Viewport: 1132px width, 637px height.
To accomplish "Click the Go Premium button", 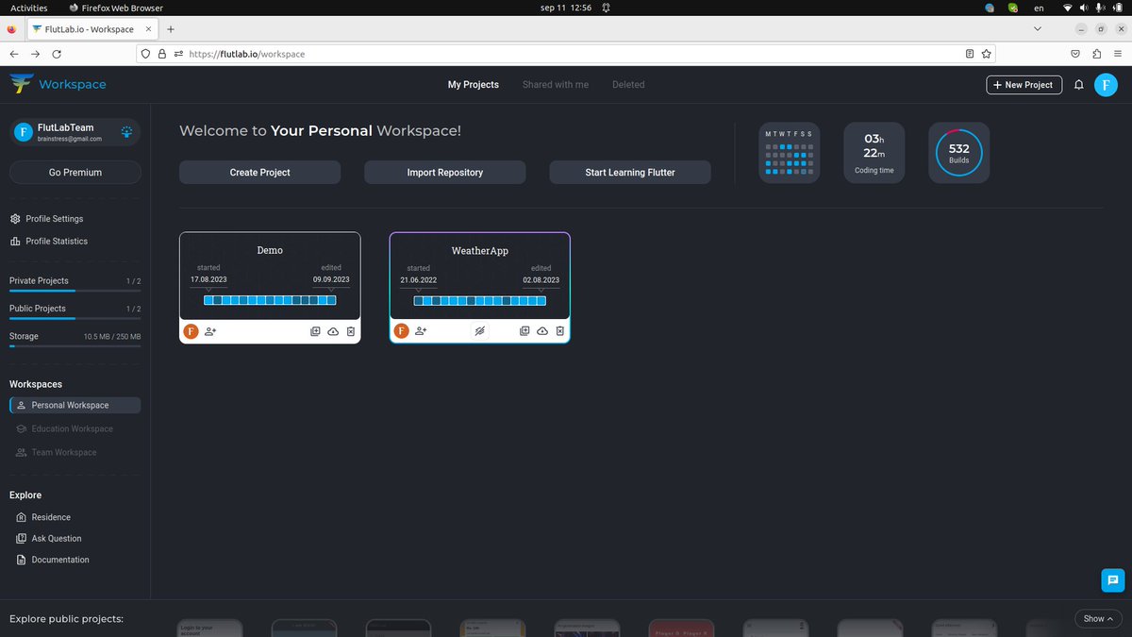I will (75, 173).
